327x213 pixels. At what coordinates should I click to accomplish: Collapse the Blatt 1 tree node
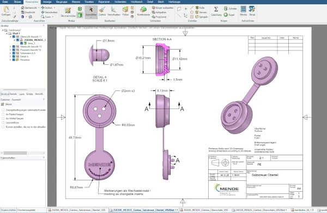[7, 33]
